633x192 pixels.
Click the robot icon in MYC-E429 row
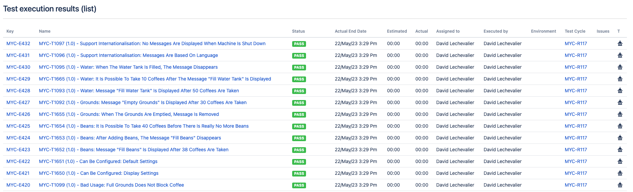tap(620, 79)
